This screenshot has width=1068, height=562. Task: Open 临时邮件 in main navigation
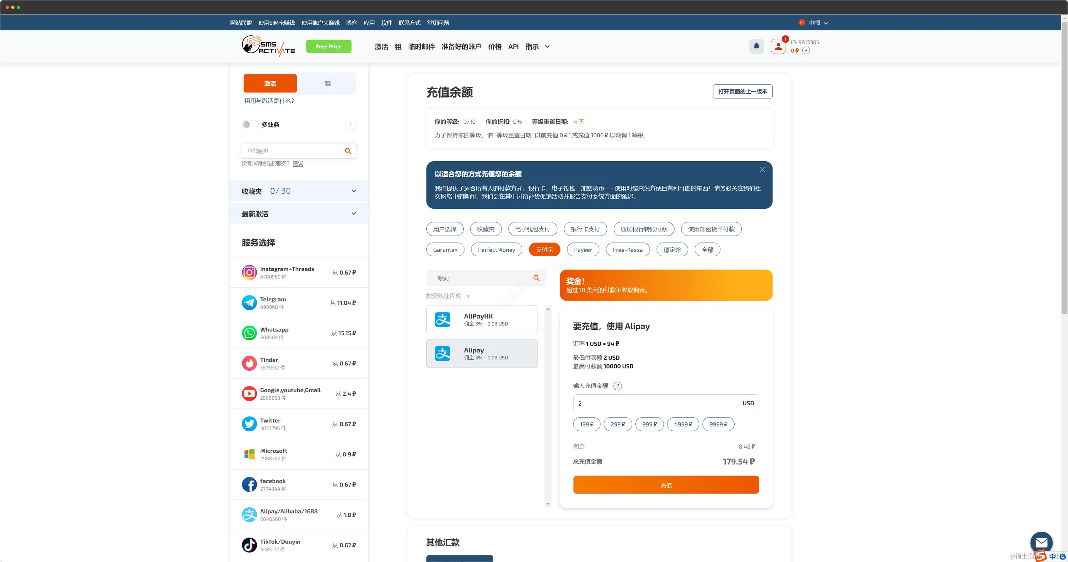421,47
